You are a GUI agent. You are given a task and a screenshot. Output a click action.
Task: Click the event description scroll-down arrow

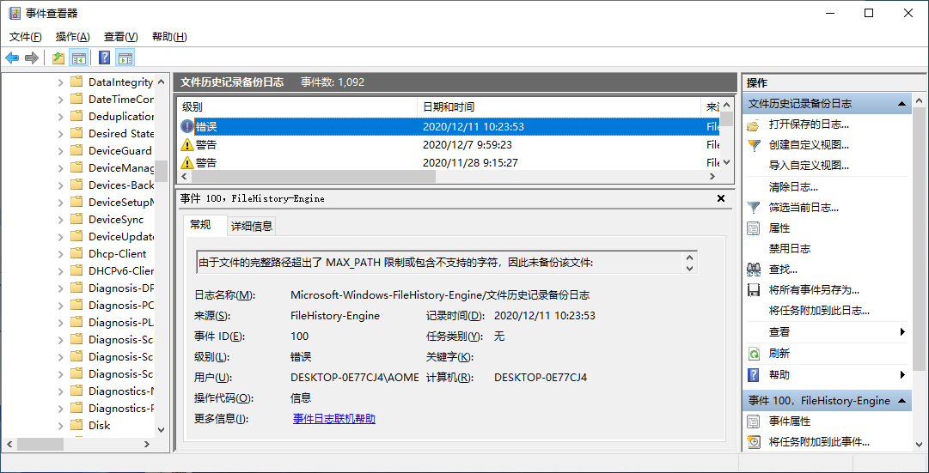(x=689, y=269)
